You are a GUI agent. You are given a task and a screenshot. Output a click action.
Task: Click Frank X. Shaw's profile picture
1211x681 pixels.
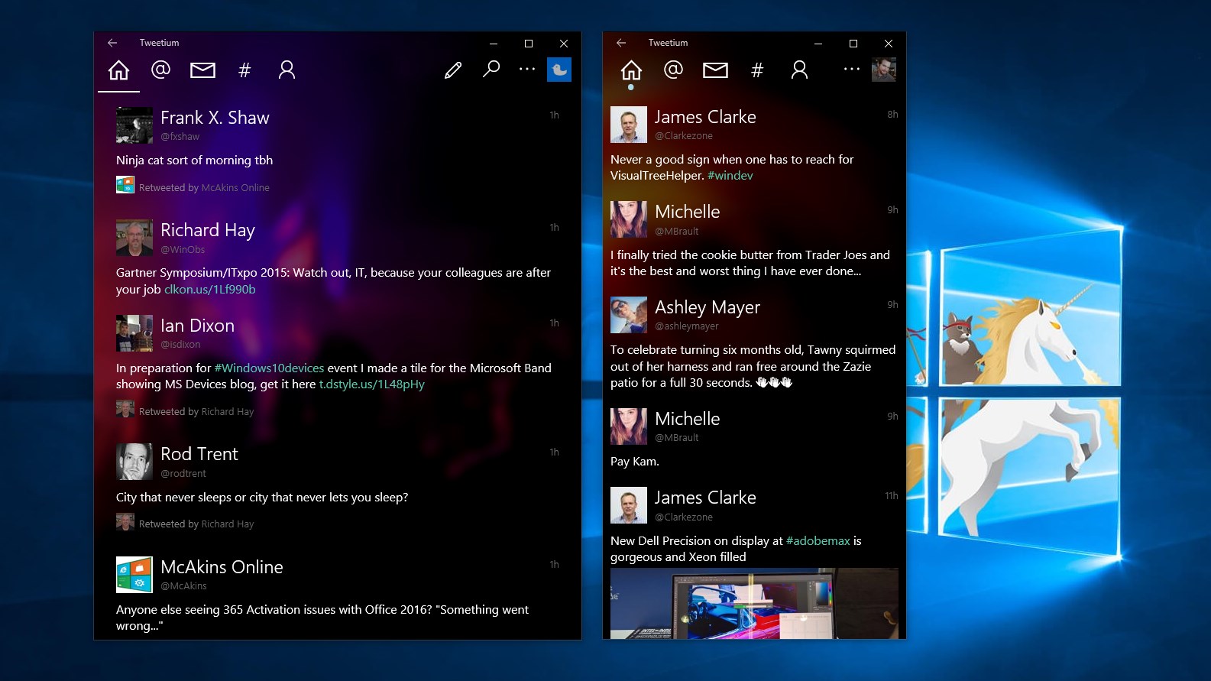click(x=134, y=125)
